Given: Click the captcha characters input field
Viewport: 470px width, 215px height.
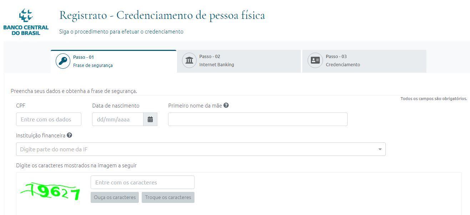Looking at the screenshot, I should [x=142, y=182].
